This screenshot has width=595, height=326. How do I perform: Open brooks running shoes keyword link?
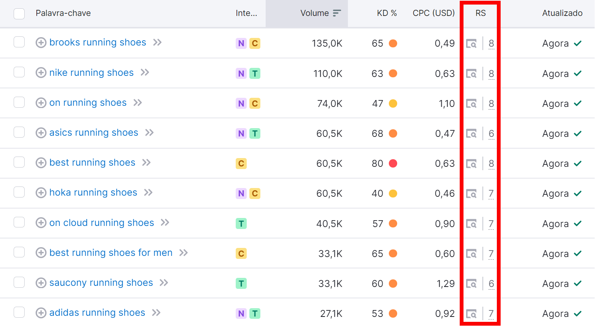click(x=98, y=42)
